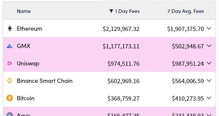Click the Ethereum diamond logo icon
Viewport: 219px width, 116px height.
[10, 28]
